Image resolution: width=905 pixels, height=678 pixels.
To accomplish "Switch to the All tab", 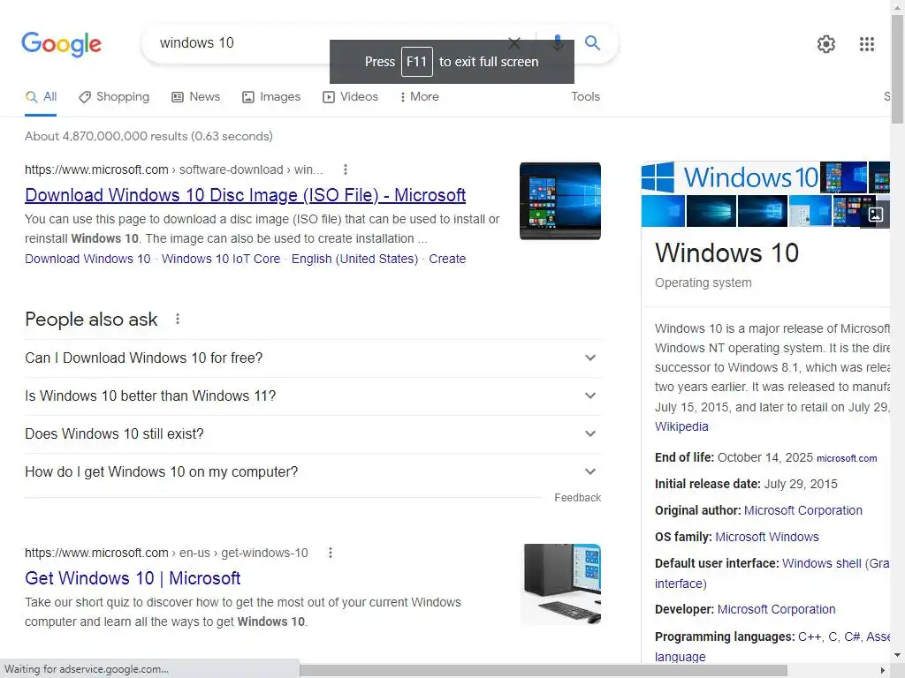I will 41,97.
